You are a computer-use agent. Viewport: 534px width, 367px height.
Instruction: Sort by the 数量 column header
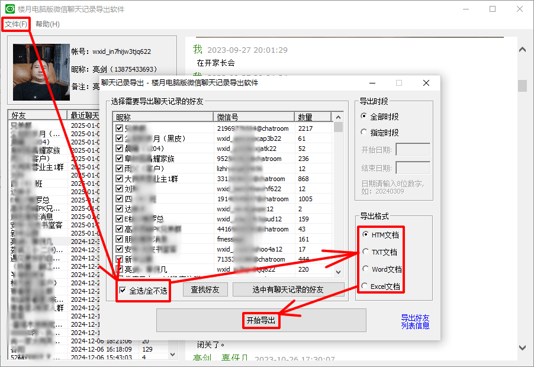pyautogui.click(x=313, y=117)
